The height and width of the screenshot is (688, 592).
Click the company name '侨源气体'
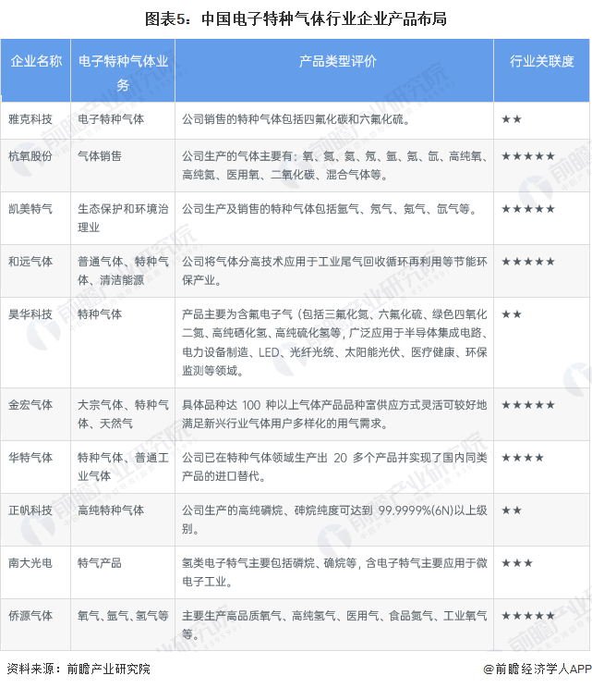30,616
